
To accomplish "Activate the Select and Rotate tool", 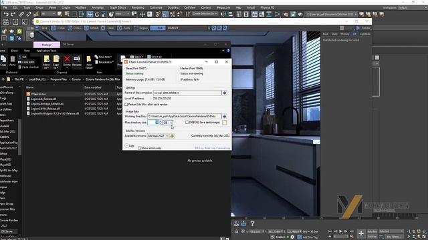I will [97, 14].
